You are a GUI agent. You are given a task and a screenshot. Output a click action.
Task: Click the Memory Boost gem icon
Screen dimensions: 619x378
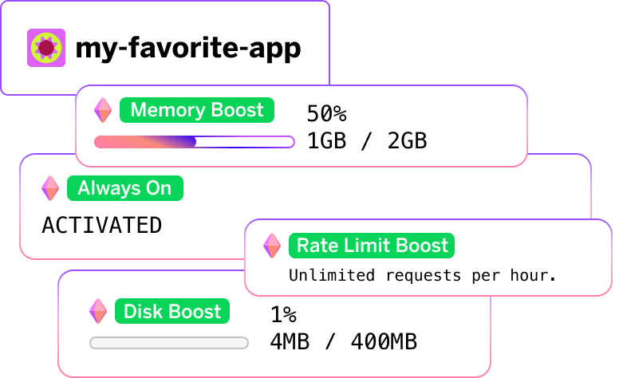point(104,110)
